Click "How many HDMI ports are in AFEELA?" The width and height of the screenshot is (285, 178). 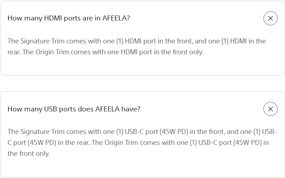click(x=69, y=18)
